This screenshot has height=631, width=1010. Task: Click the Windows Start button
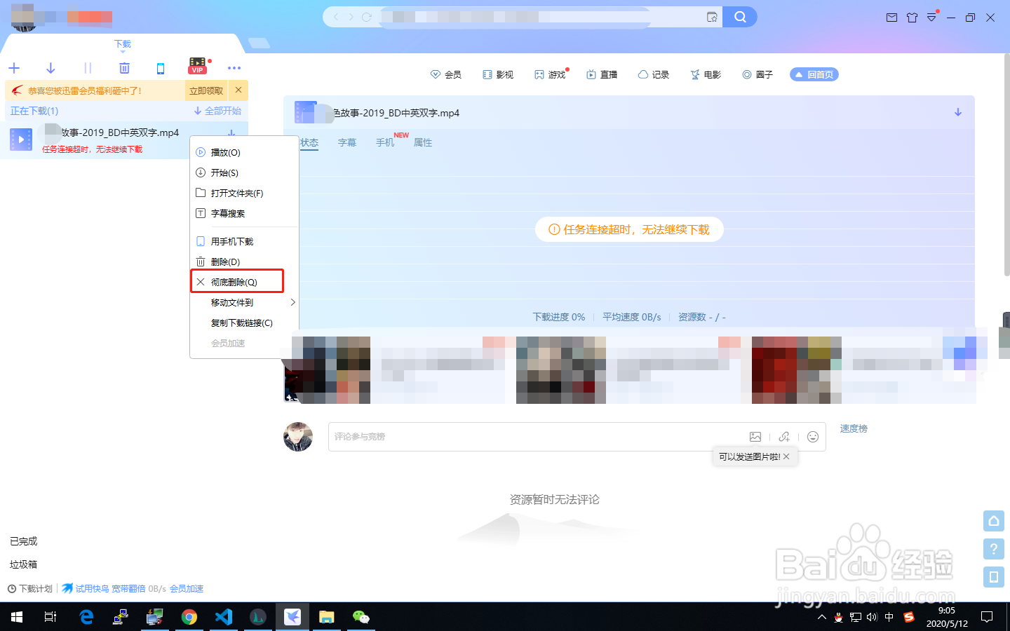click(17, 617)
